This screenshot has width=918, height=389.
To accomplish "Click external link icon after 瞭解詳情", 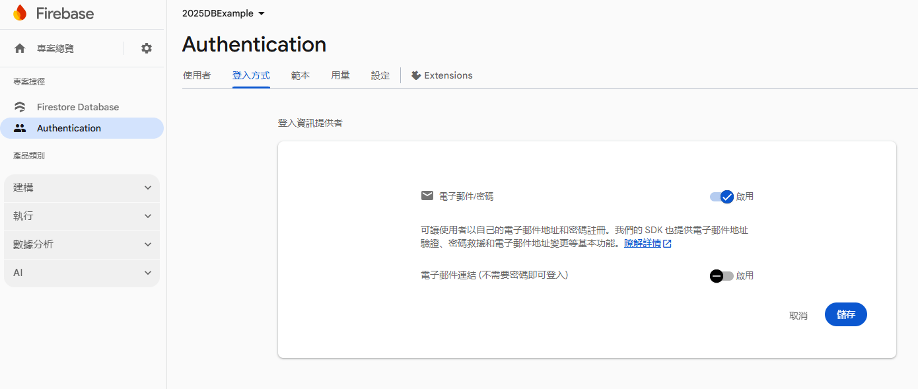I will click(667, 244).
